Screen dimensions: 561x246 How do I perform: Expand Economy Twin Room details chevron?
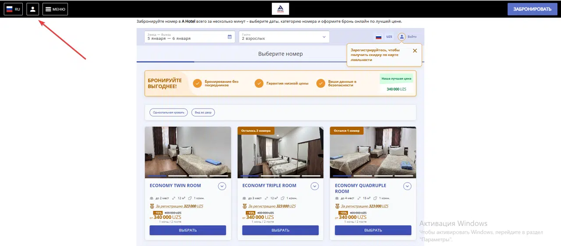point(222,186)
